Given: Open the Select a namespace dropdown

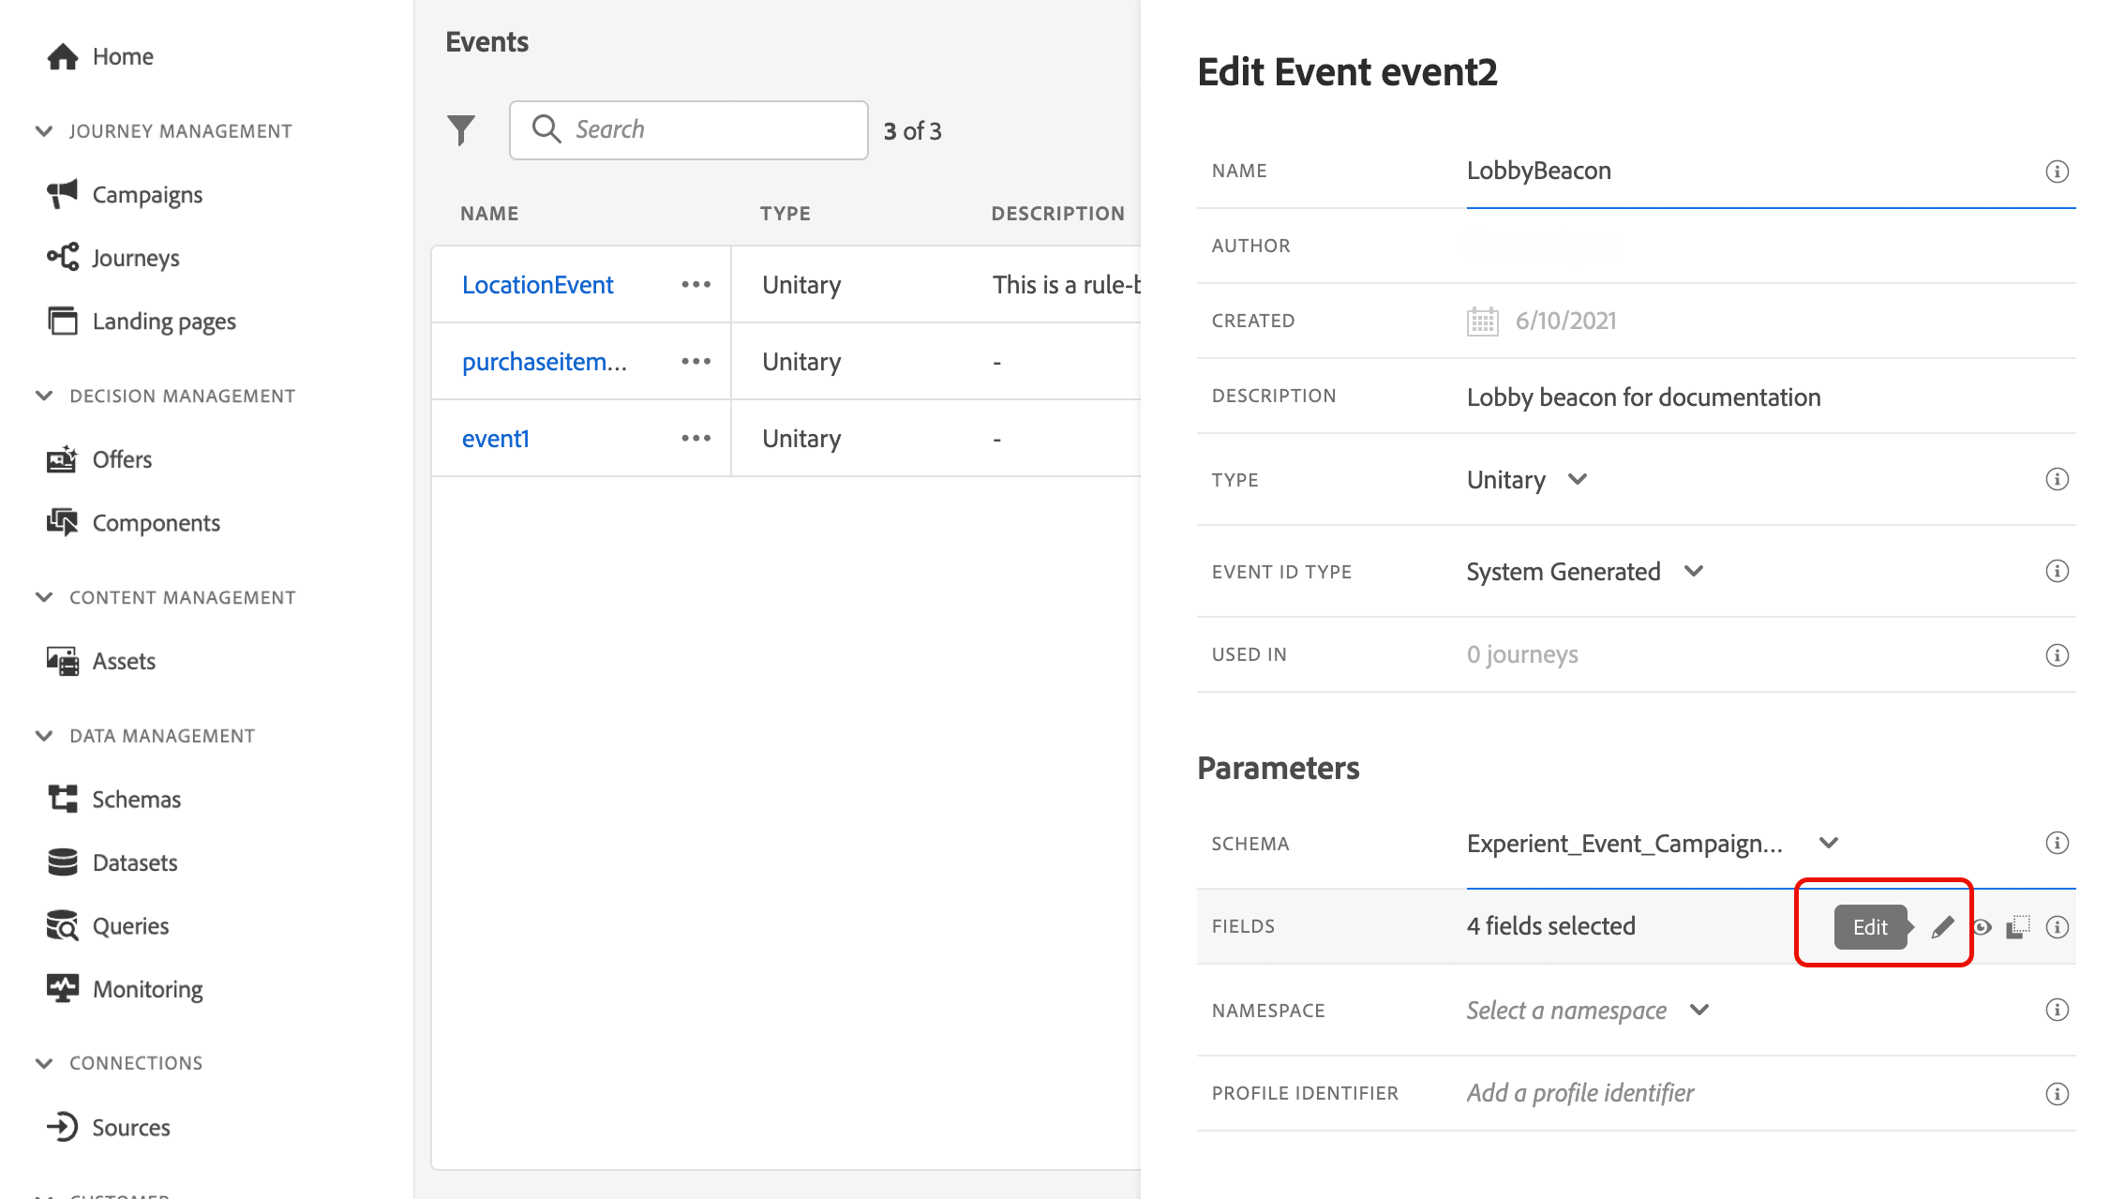Looking at the screenshot, I should point(1588,1011).
